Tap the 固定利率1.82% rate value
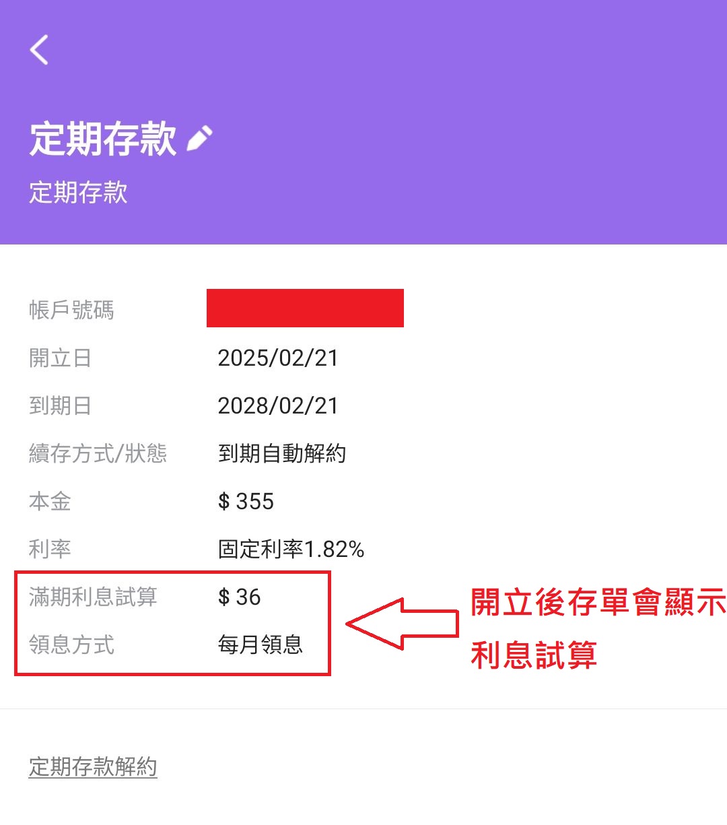This screenshot has height=825, width=727. (x=291, y=549)
